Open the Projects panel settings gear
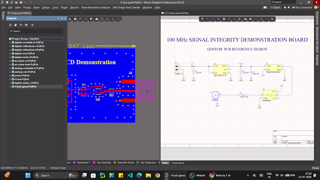The image size is (320, 180). [x=32, y=25]
